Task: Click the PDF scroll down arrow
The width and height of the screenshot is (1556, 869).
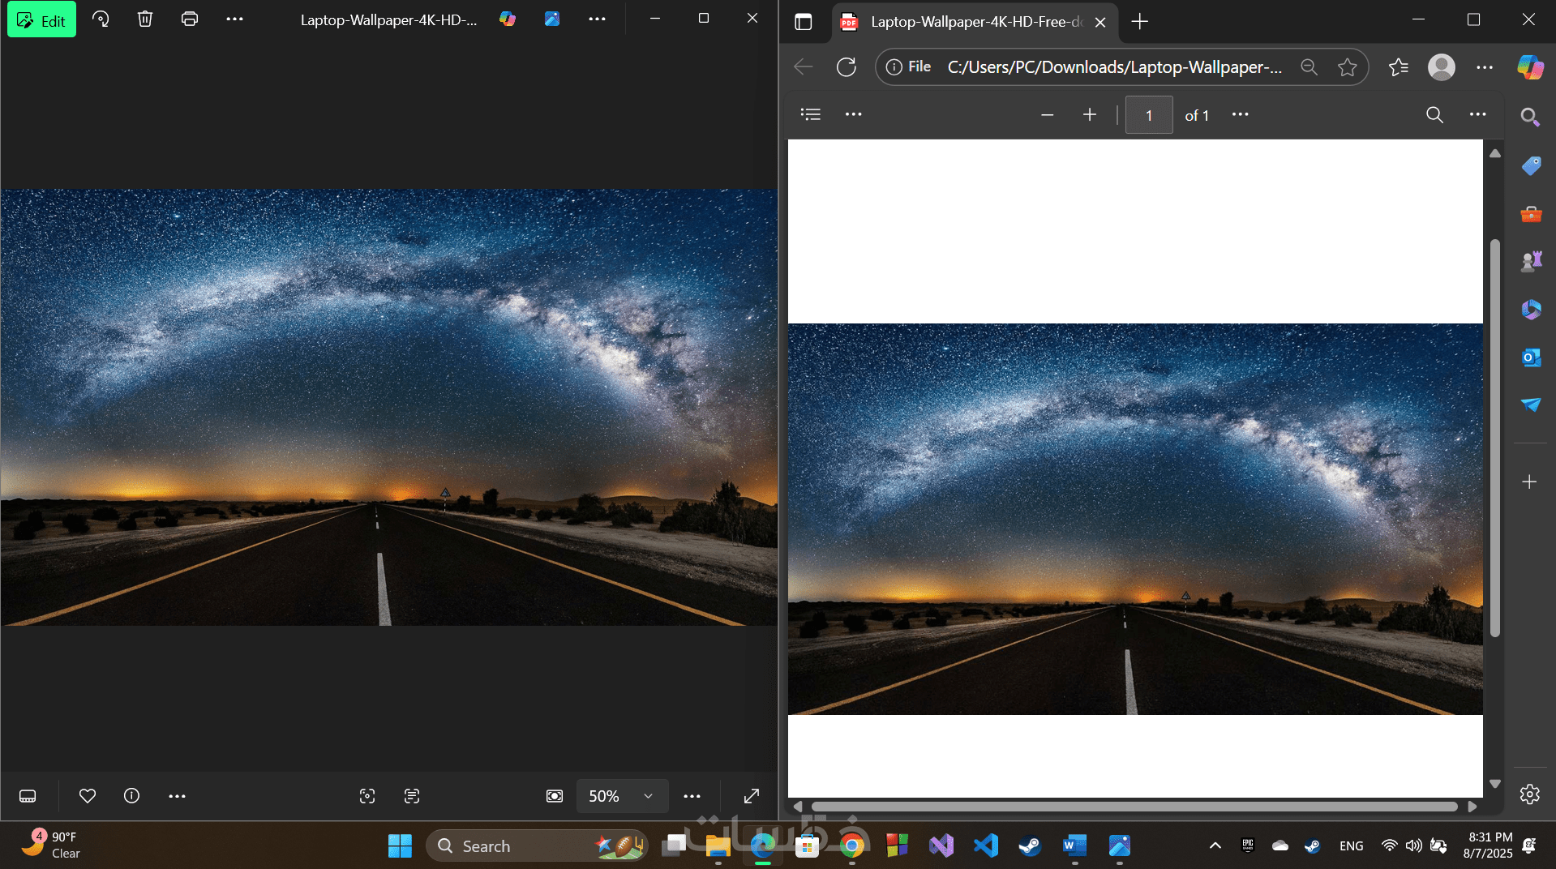Action: point(1495,784)
